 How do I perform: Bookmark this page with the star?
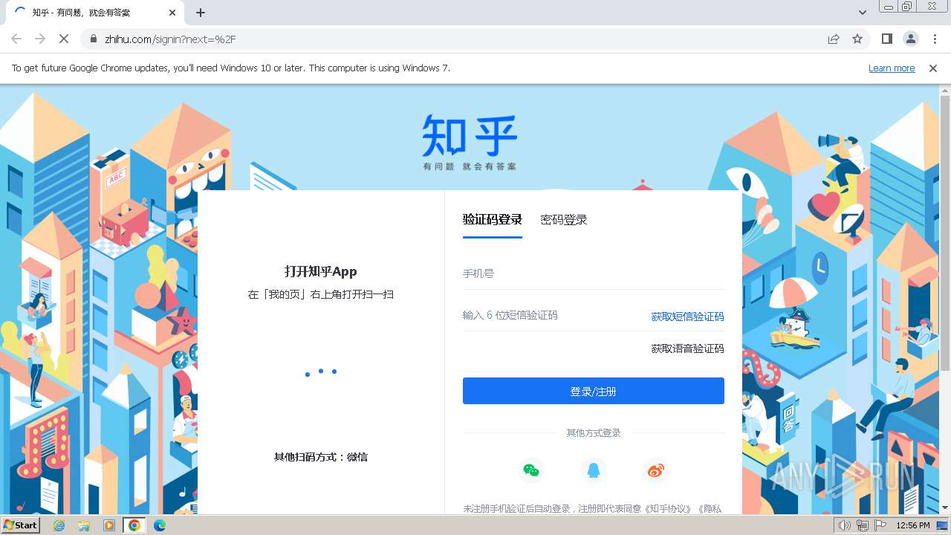[x=857, y=39]
